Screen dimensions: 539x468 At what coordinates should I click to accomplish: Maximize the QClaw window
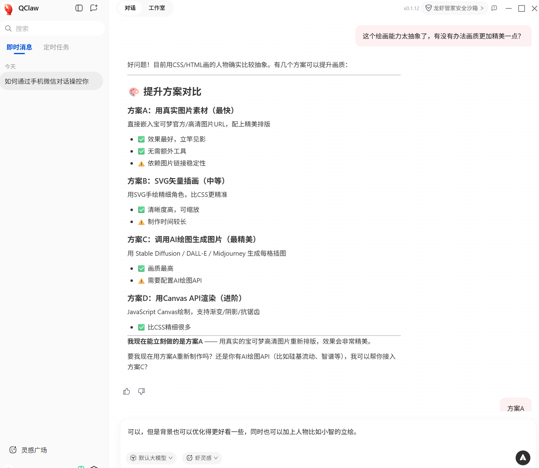pos(521,8)
